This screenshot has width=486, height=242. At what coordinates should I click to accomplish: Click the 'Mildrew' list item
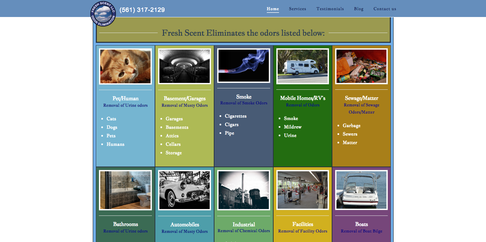[293, 127]
